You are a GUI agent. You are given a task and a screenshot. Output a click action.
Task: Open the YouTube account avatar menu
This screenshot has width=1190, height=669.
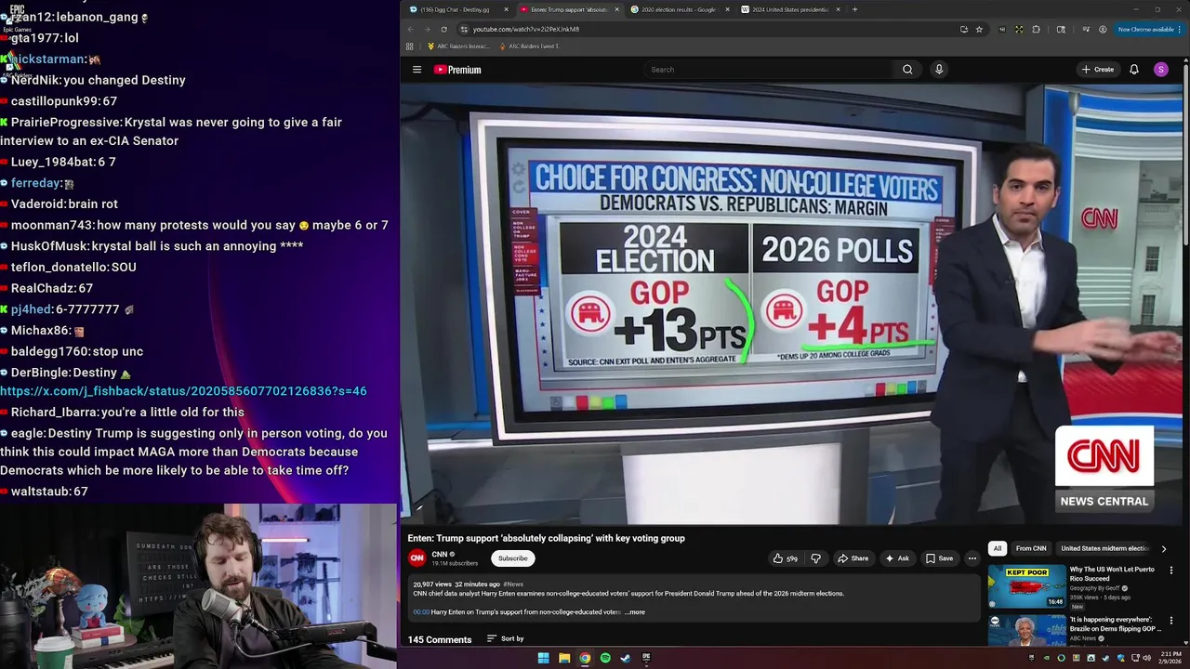(1161, 70)
